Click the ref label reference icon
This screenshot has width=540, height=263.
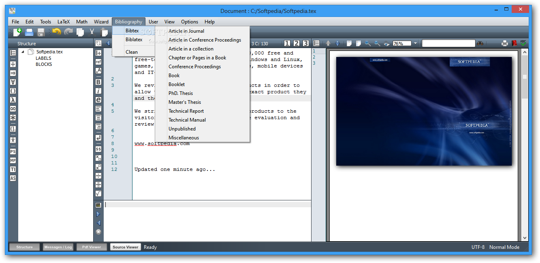point(98,62)
